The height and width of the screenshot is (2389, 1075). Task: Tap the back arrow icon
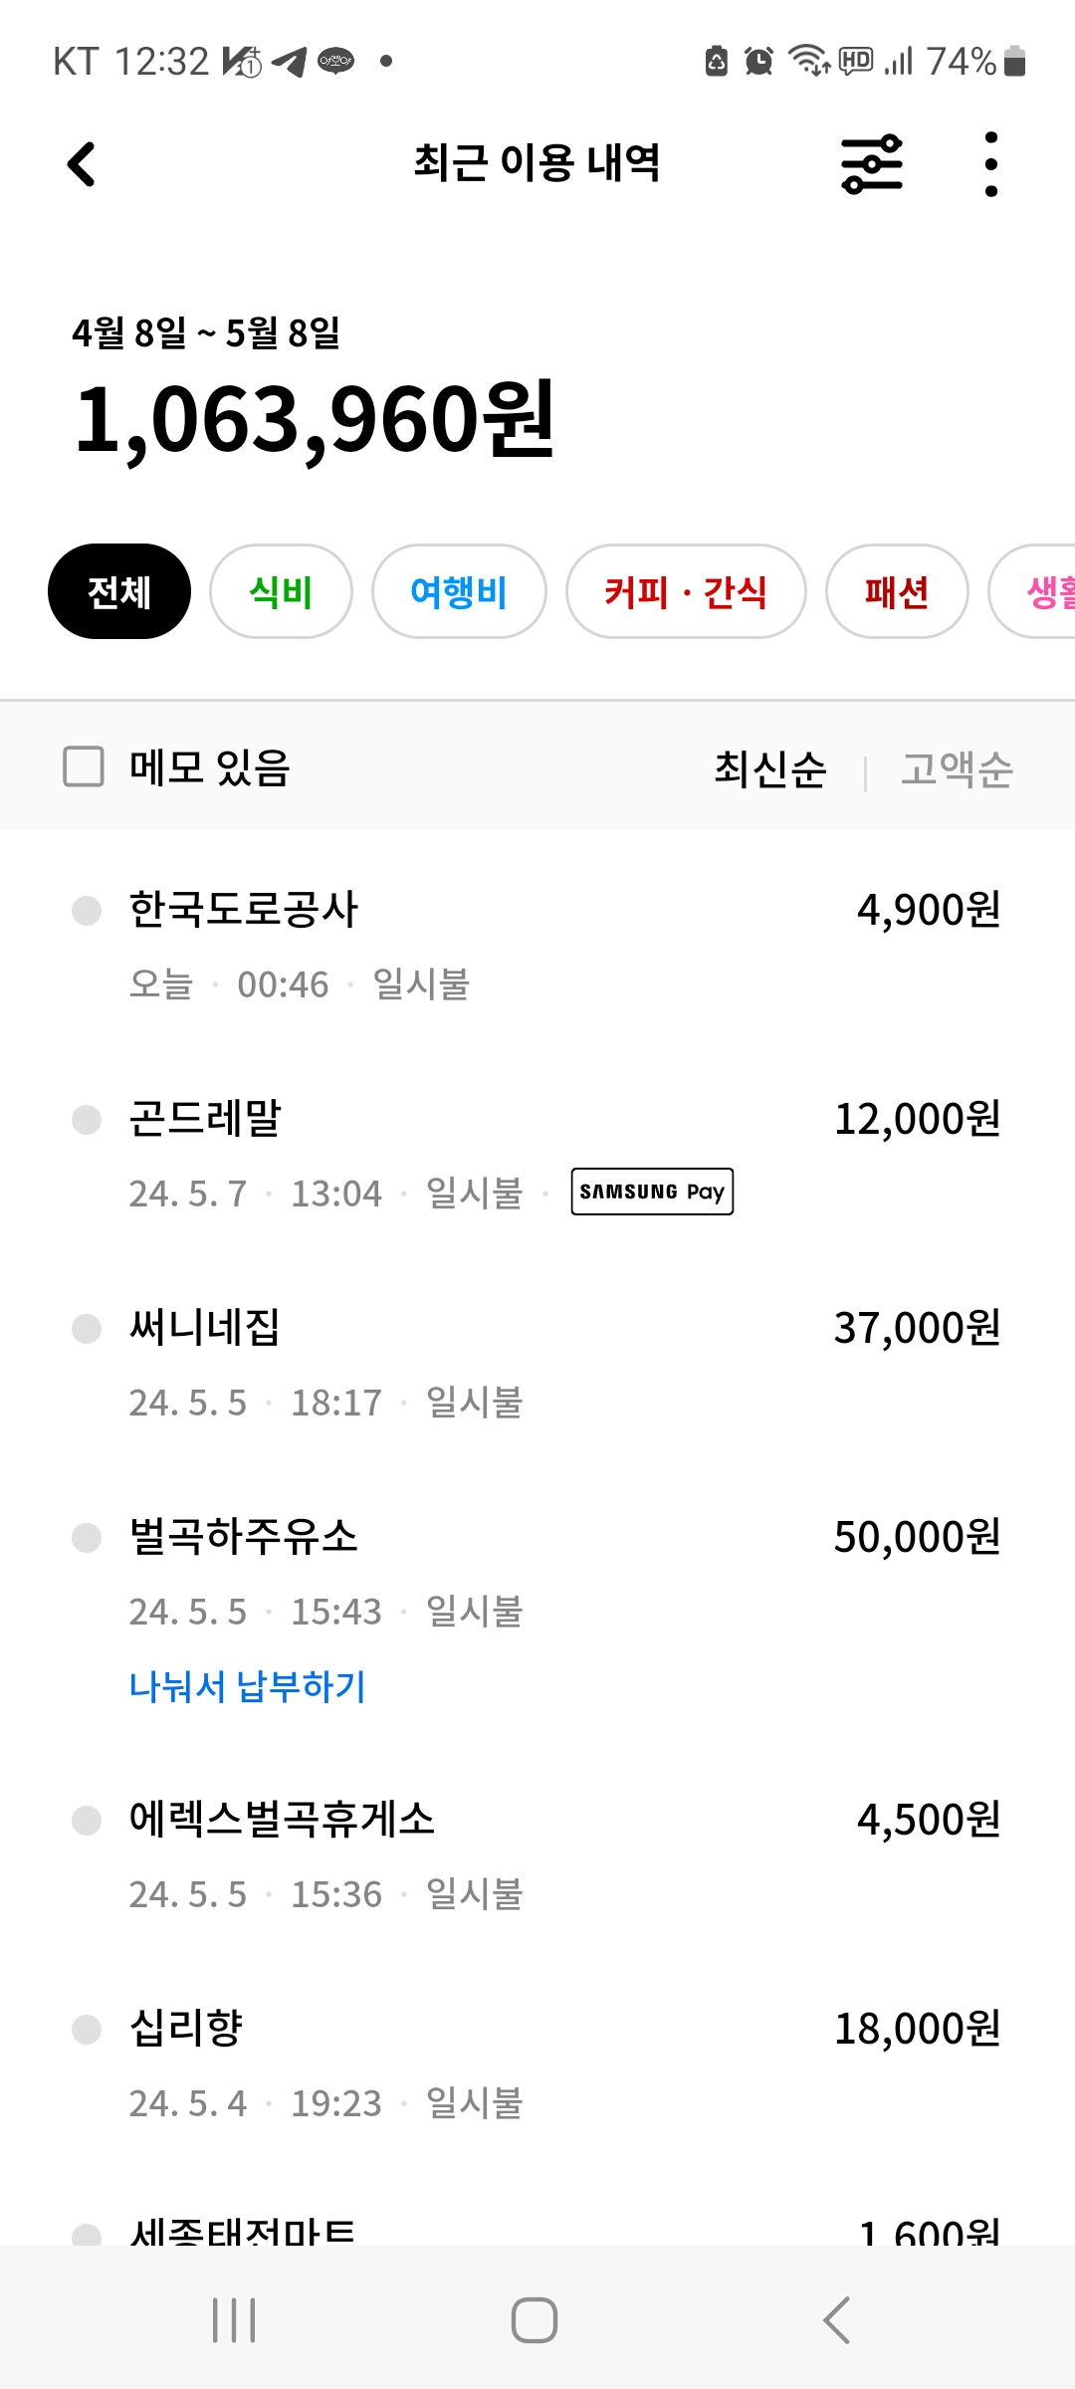pos(82,164)
